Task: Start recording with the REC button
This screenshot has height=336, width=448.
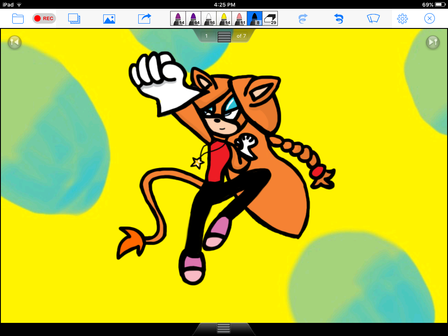Action: point(44,18)
